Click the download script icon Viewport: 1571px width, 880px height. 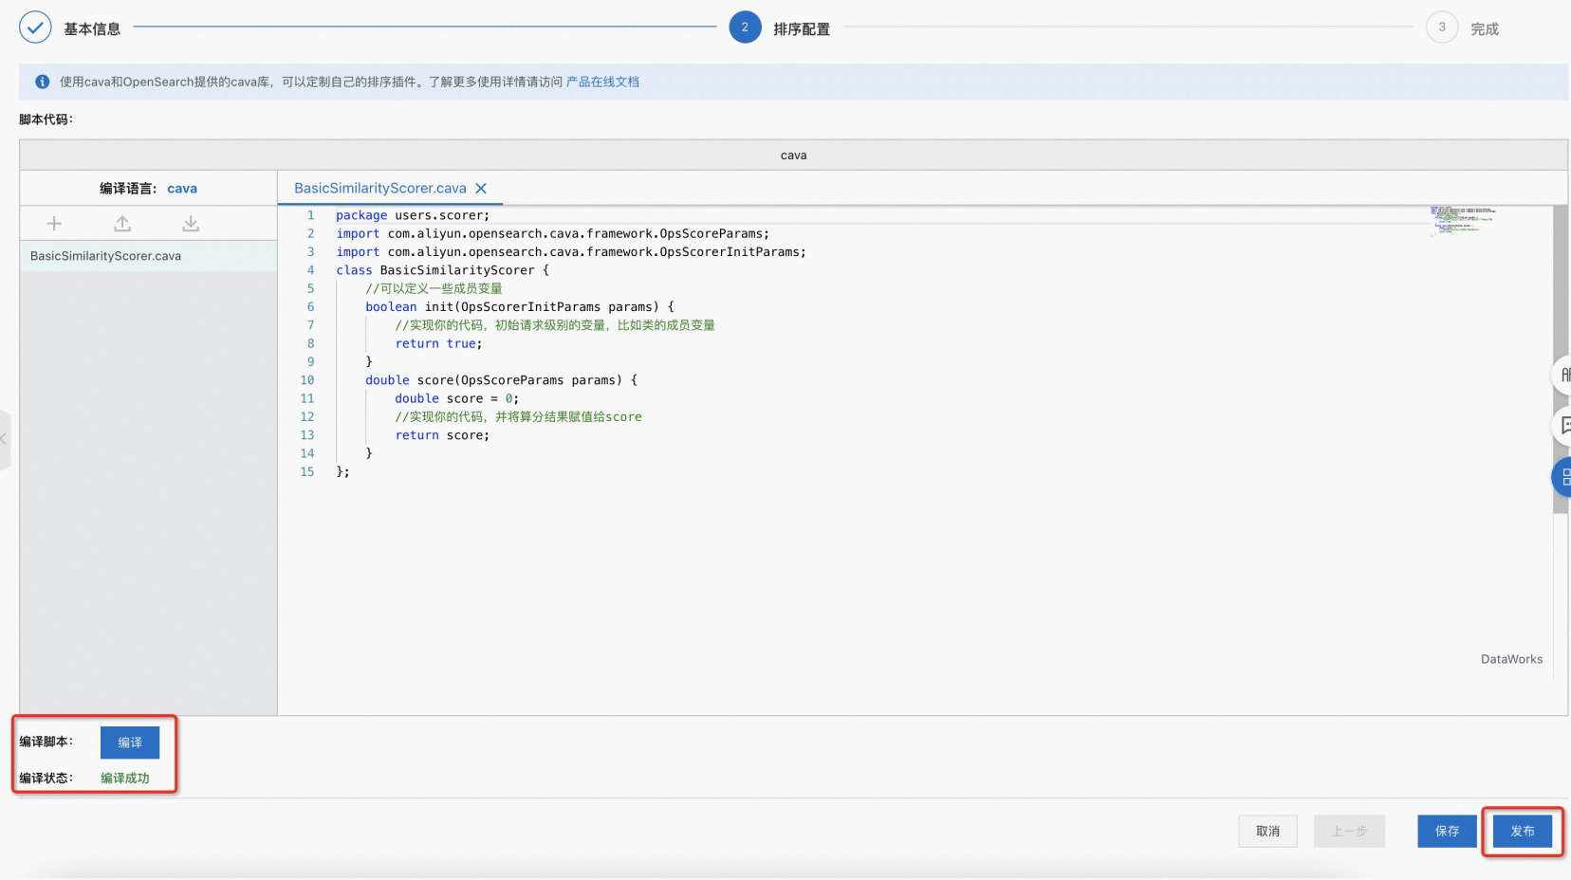tap(191, 224)
